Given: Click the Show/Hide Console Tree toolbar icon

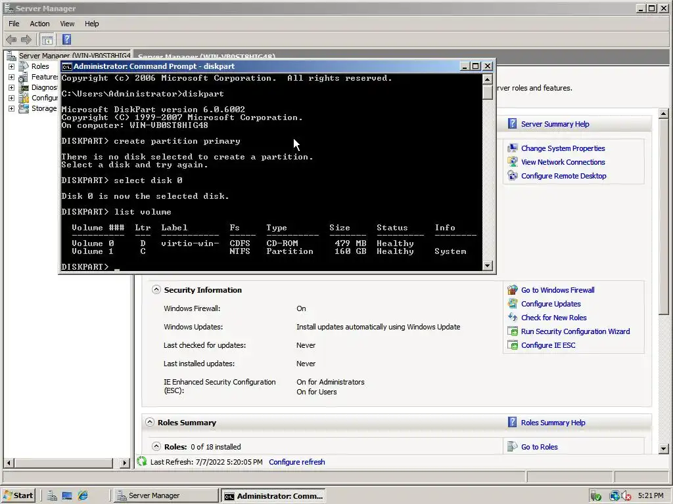Looking at the screenshot, I should (x=47, y=40).
